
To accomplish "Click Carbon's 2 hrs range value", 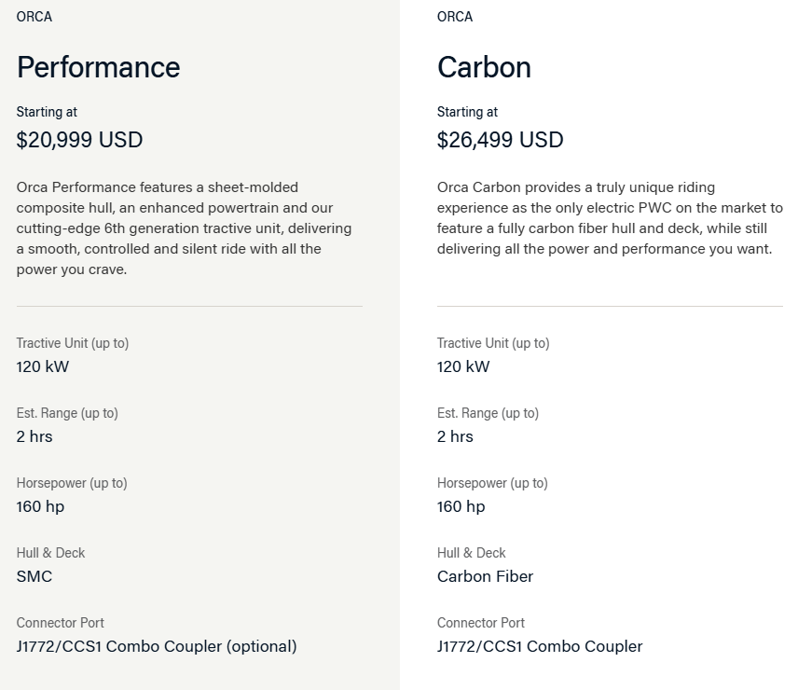I will coord(455,436).
